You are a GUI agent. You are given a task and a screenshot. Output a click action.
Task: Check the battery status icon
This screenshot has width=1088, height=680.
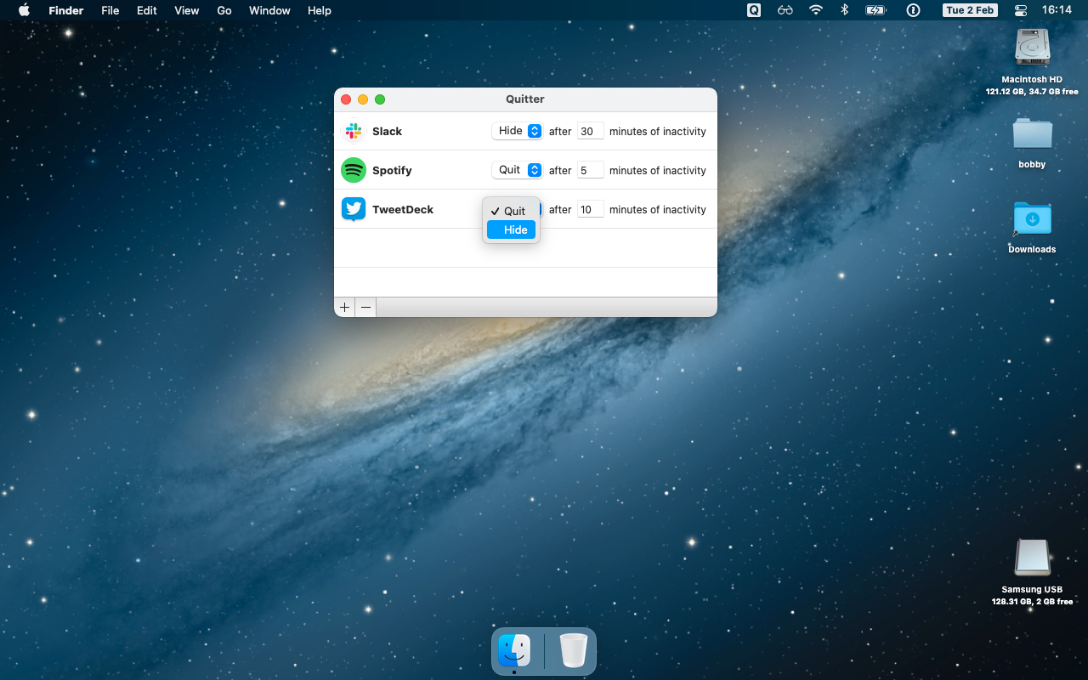(x=875, y=10)
